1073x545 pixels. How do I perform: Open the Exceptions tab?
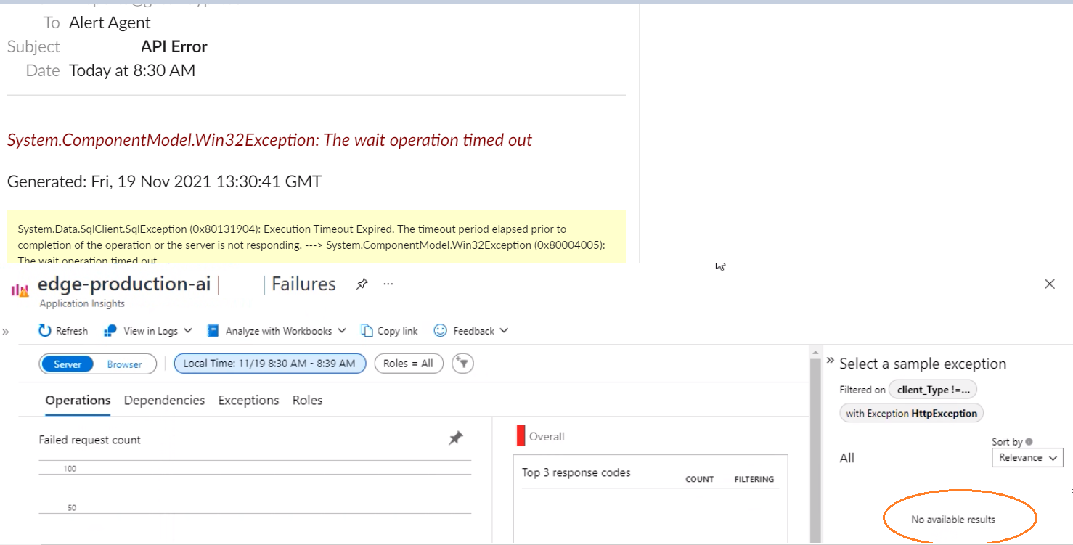(x=248, y=401)
